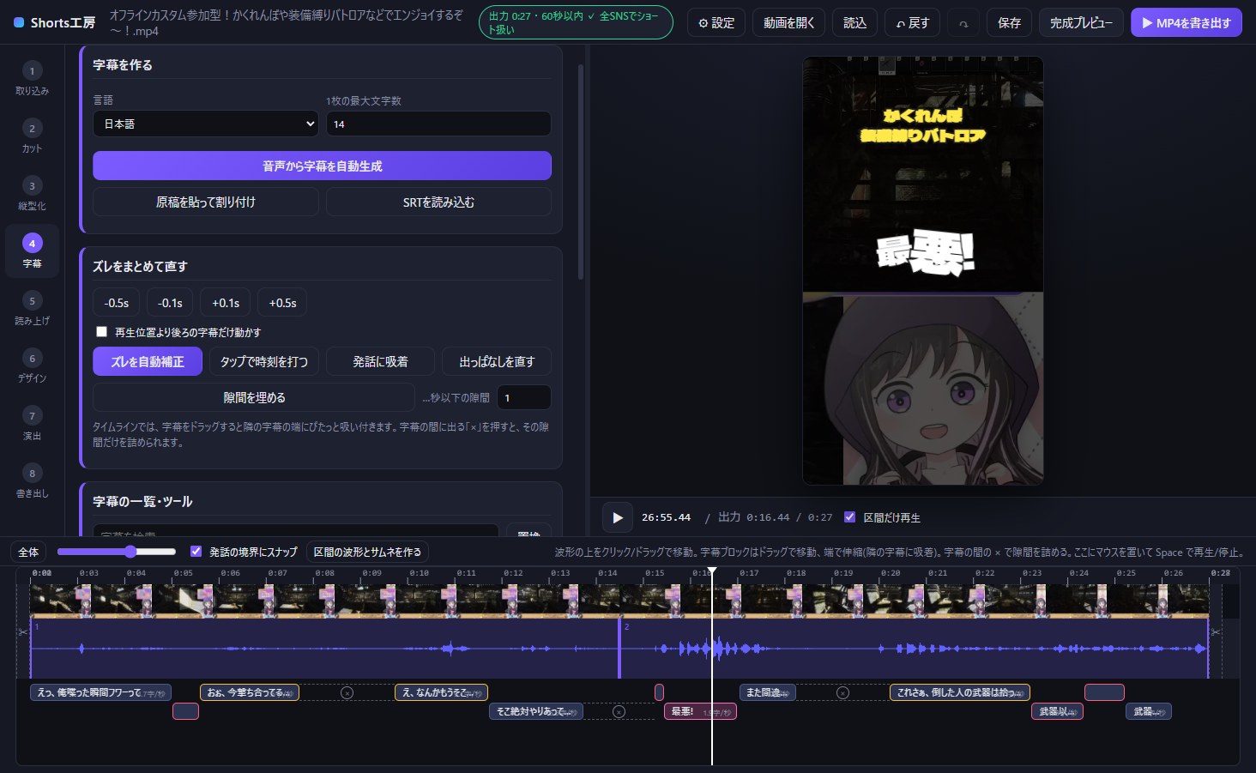Screen dimensions: 1256x773
Task: Toggle 再生位置より後ろの字幕だけ動かす checkbox
Action: (102, 331)
